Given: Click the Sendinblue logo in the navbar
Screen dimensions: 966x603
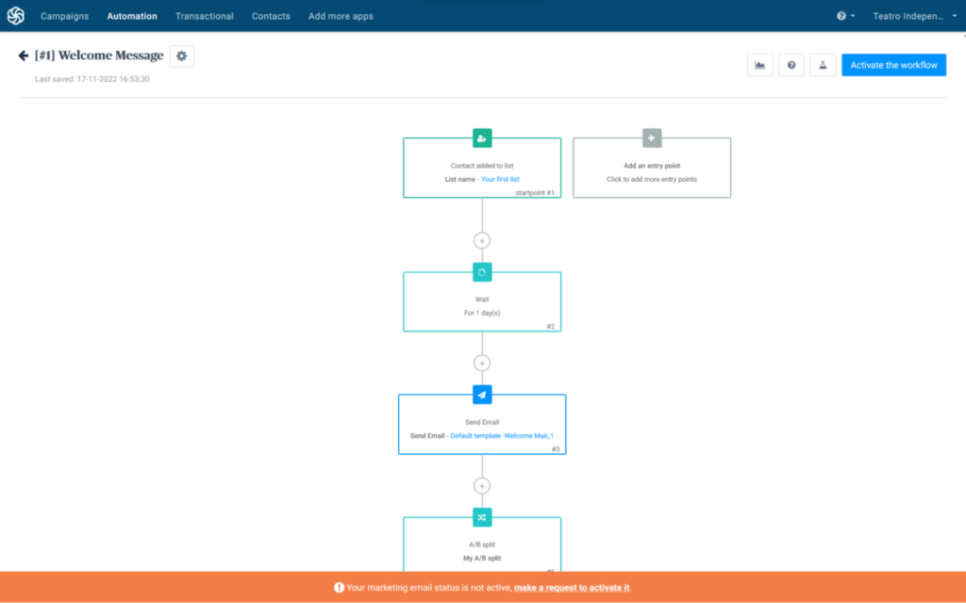Looking at the screenshot, I should click(x=15, y=15).
